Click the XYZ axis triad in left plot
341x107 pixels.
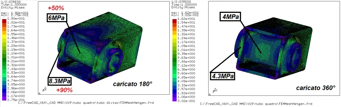(45, 90)
